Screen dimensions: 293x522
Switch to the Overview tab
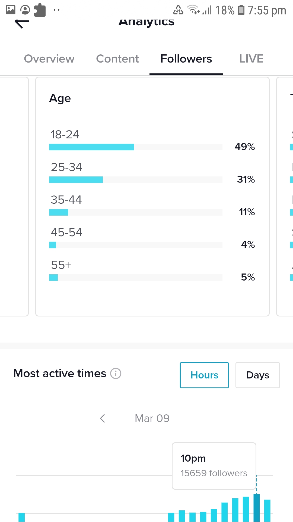point(49,59)
